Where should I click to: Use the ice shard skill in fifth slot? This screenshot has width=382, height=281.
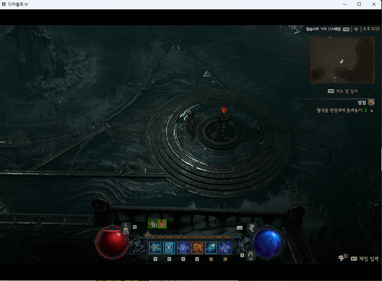tap(211, 247)
